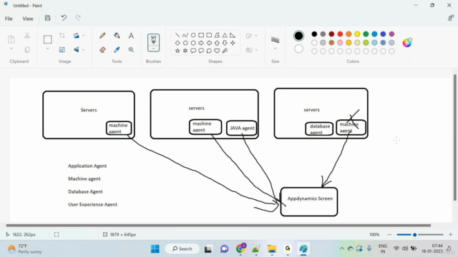Screen dimensions: 458x257
Task: Open the shape Fill dropdown
Action: point(256,50)
